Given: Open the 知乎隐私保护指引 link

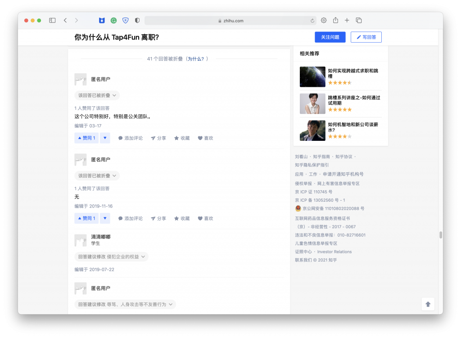Looking at the screenshot, I should point(312,165).
